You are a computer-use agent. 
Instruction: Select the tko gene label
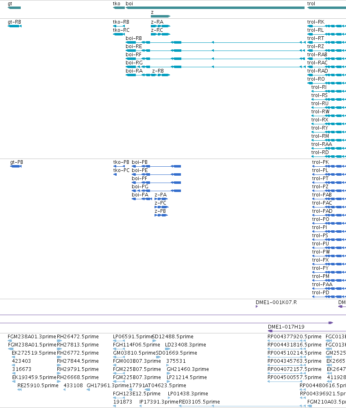117,4
